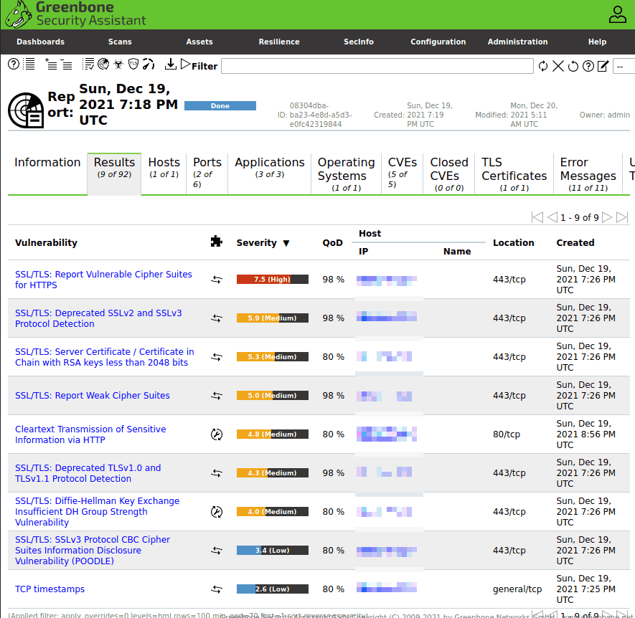The height and width of the screenshot is (618, 635).
Task: Open the saved filter dropdown
Action: tap(624, 66)
